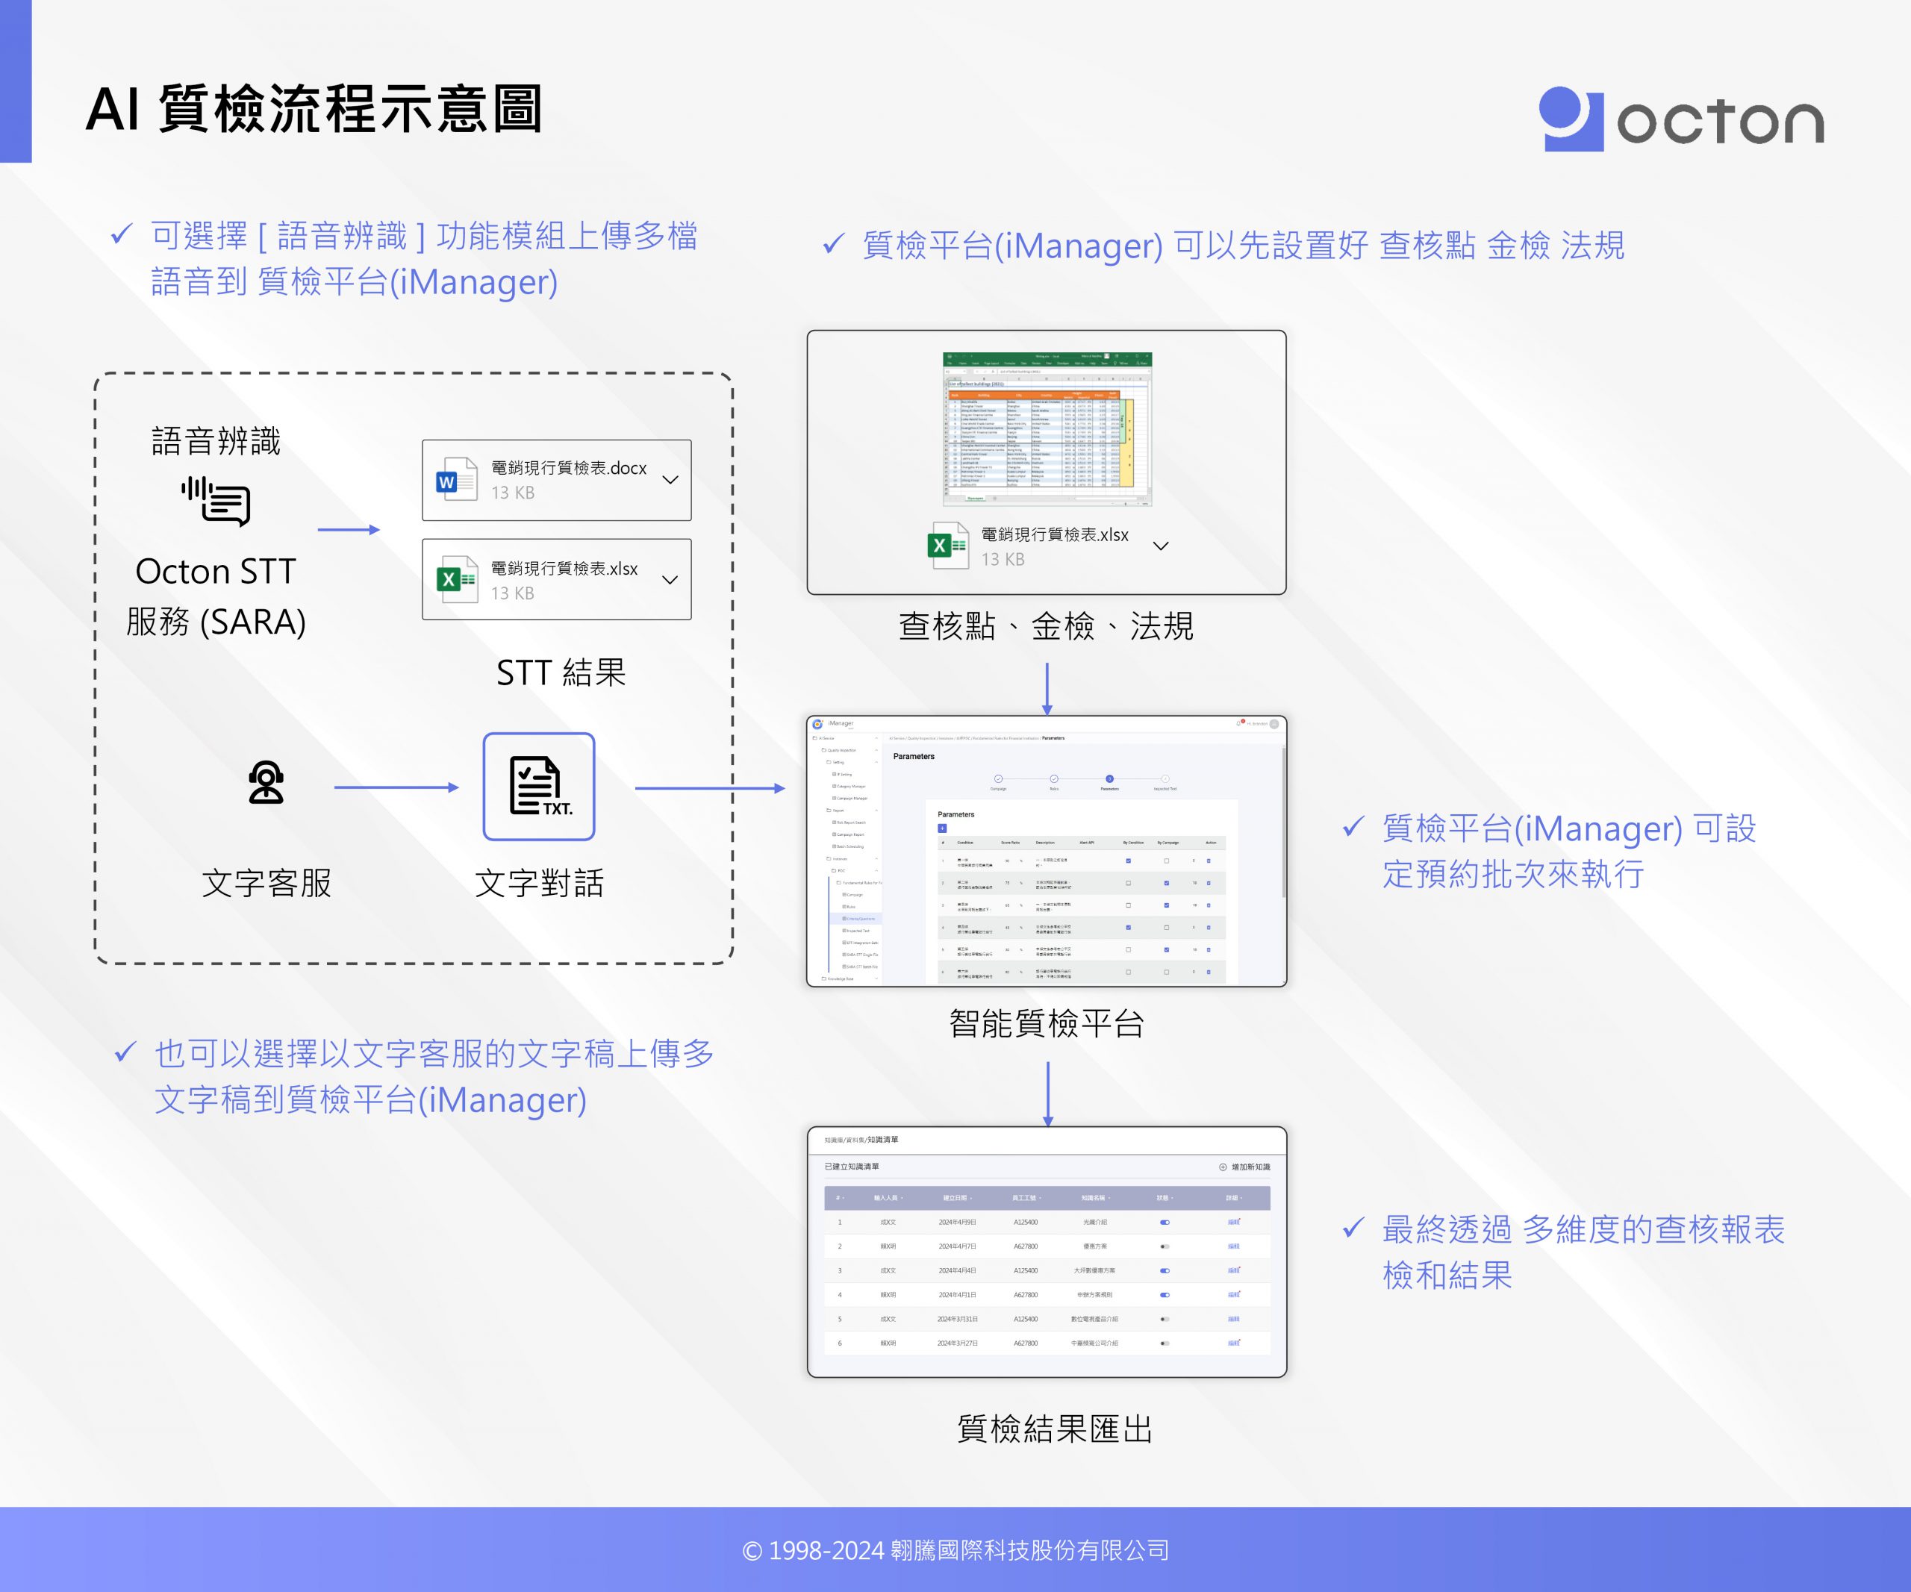Open Campaign Manager in iManager sidebar

point(850,798)
